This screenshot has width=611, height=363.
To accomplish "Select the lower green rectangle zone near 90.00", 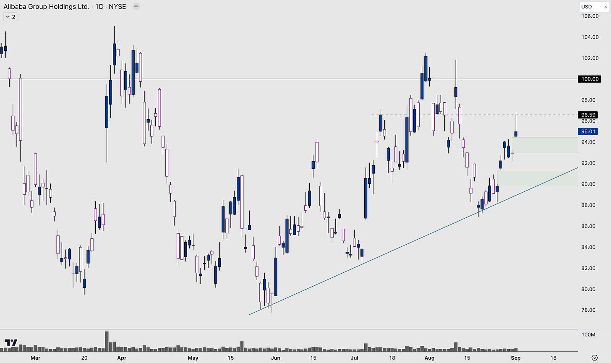I will [x=537, y=178].
